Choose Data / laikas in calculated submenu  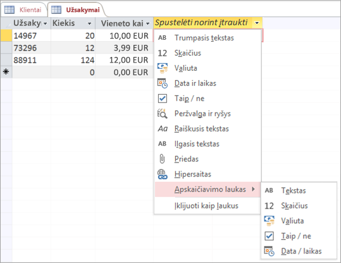(299, 251)
